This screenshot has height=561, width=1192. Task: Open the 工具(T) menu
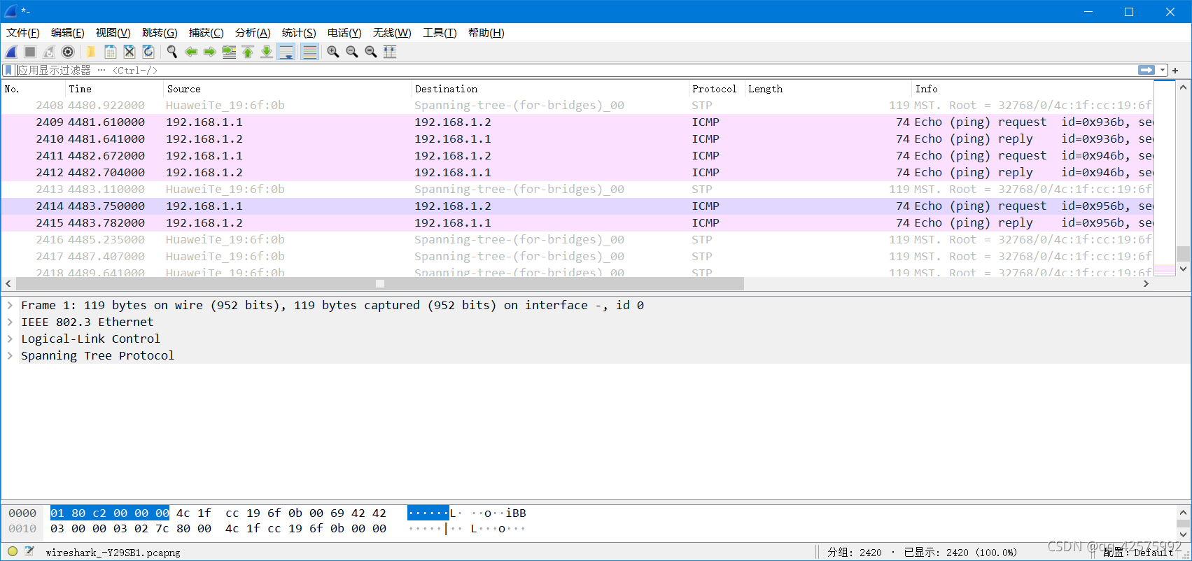tap(440, 33)
